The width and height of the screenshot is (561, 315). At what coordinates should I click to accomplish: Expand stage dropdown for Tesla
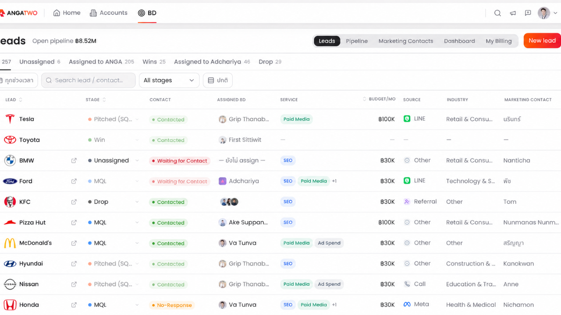point(137,119)
